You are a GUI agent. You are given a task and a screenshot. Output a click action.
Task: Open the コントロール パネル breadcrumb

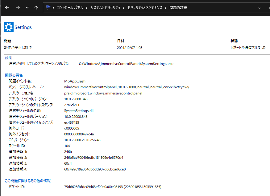70,8
